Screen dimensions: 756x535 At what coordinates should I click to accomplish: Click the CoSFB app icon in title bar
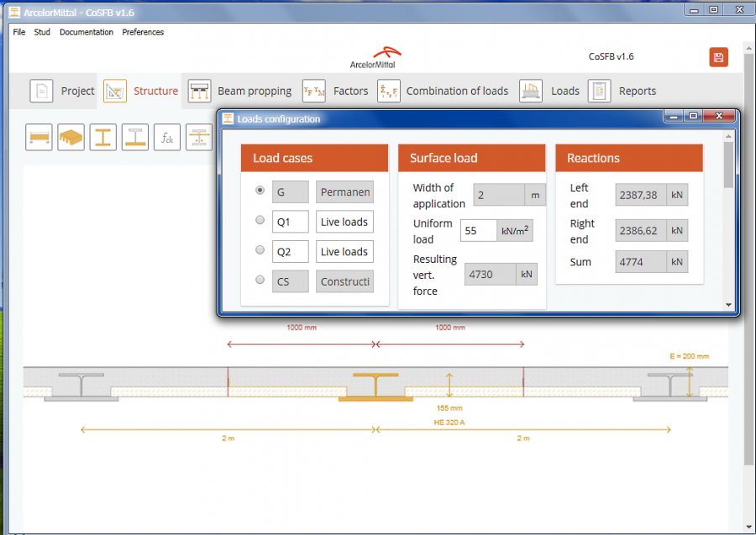15,12
